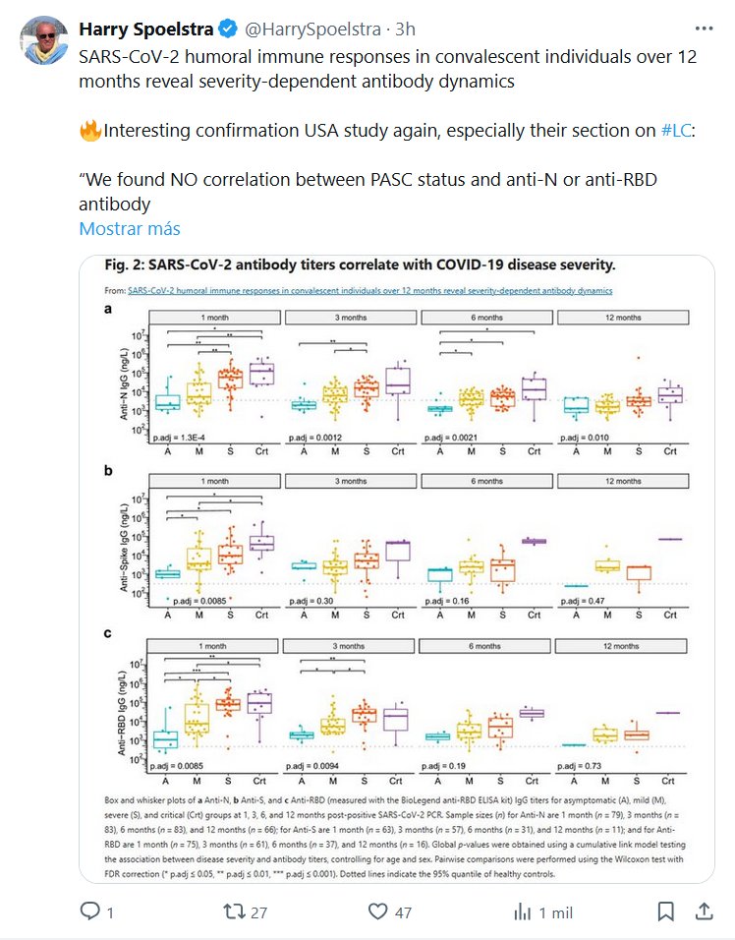The image size is (735, 940).
Task: Open the #LC hashtag
Action: click(x=676, y=131)
